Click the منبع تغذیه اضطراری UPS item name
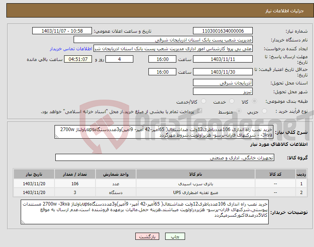 [x=195, y=192]
